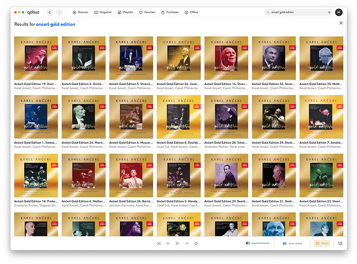Screen dimensions: 357x264
Task: Open album cover Ančerl Gold Edition 8
Action: pyautogui.click(x=178, y=117)
